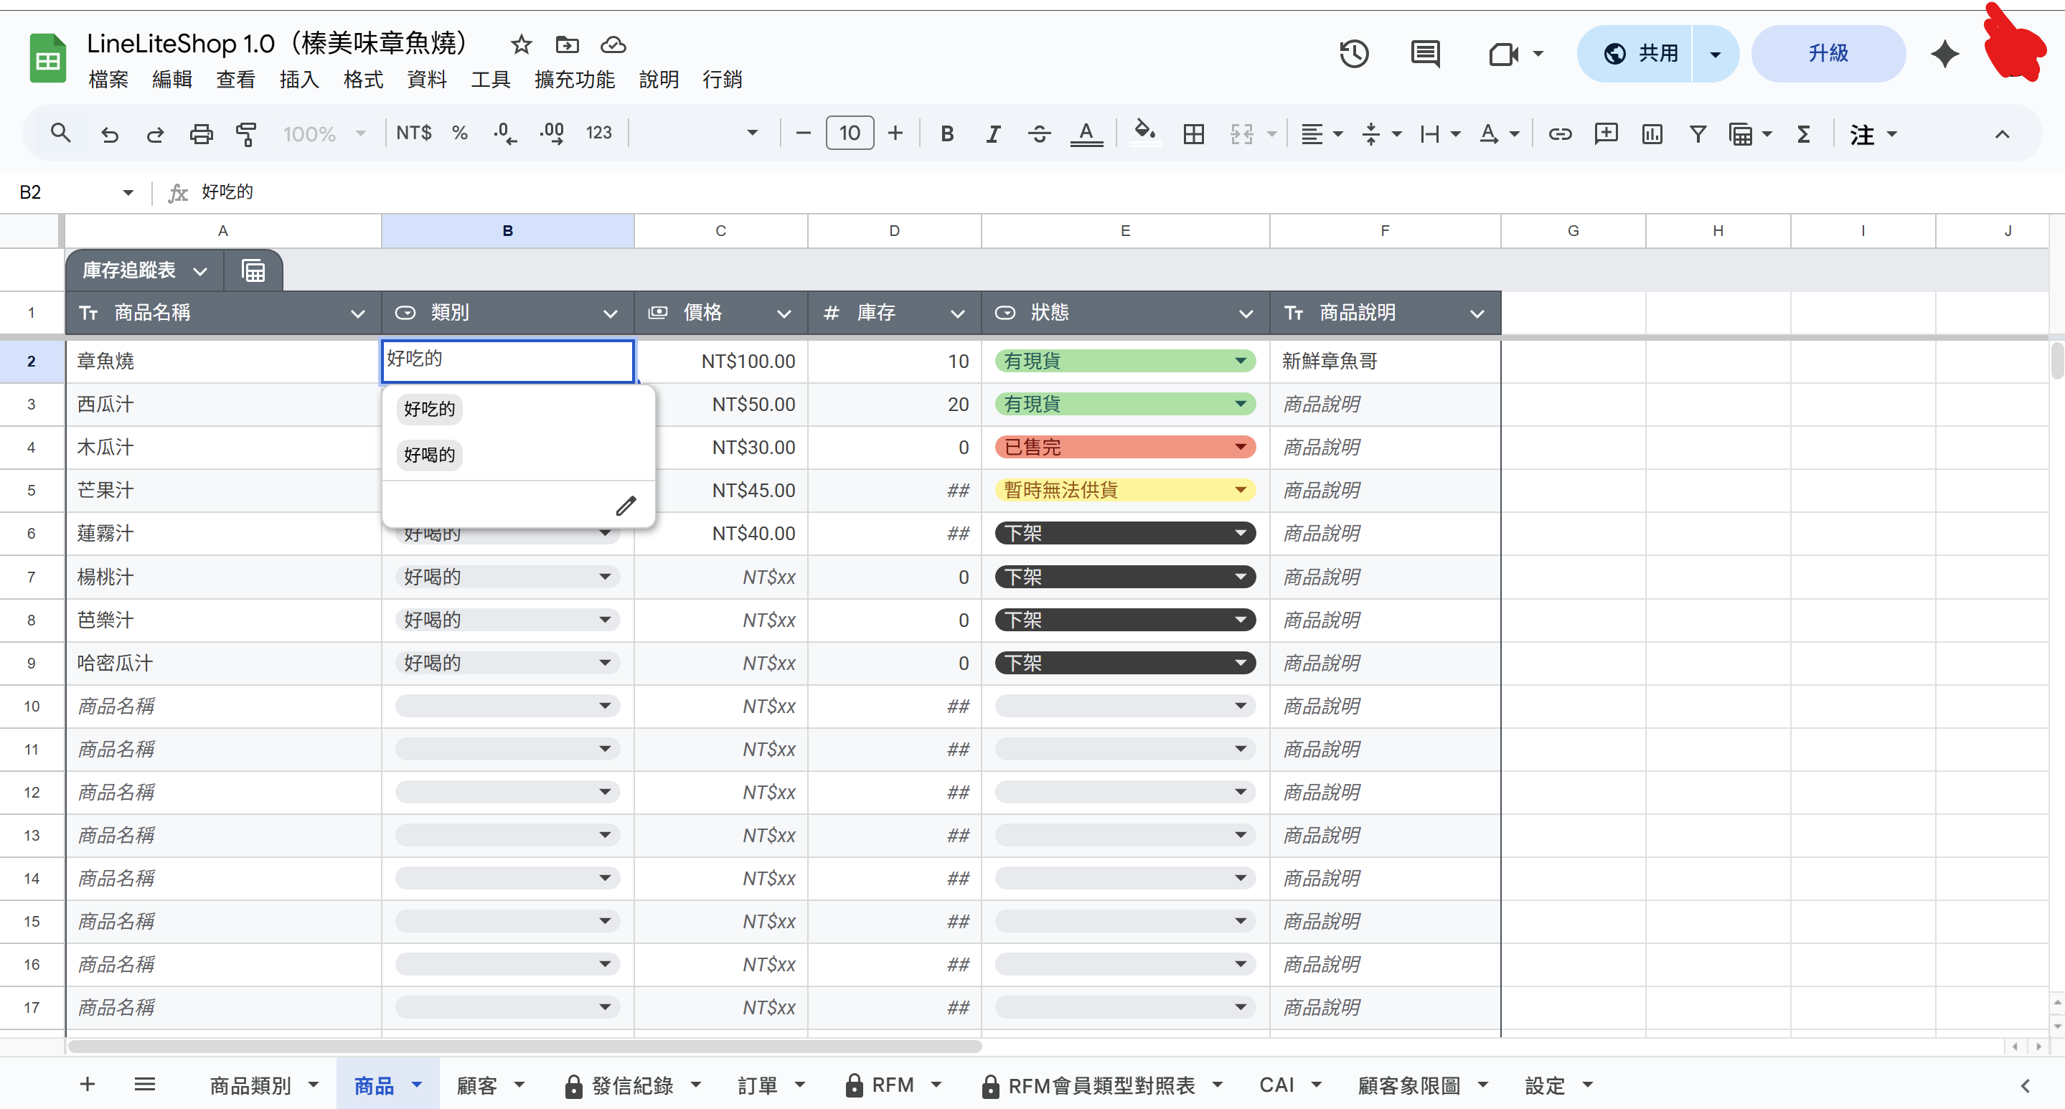Star the LineLiteShop document

521,45
